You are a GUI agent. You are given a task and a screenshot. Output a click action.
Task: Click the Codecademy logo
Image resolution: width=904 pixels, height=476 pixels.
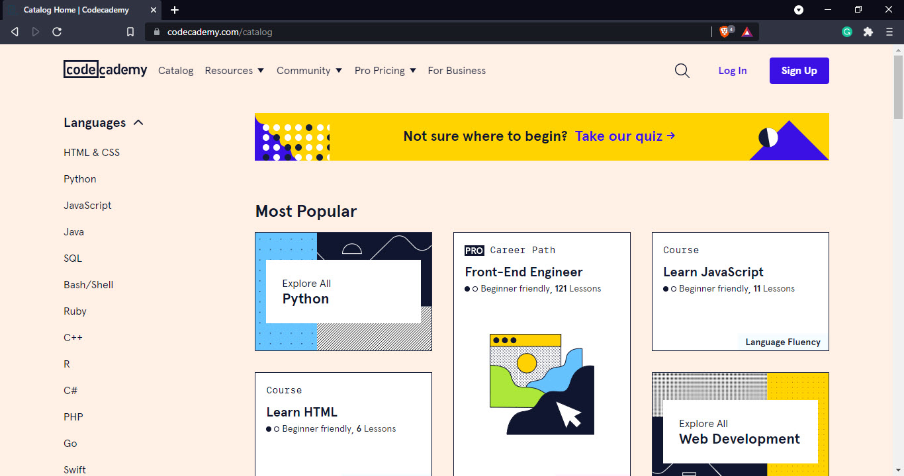(x=105, y=69)
